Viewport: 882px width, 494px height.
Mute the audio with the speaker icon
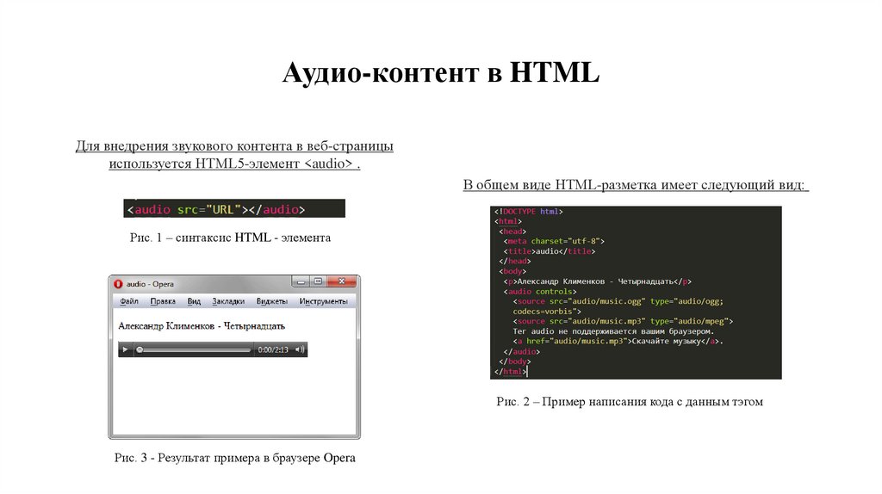pos(299,349)
